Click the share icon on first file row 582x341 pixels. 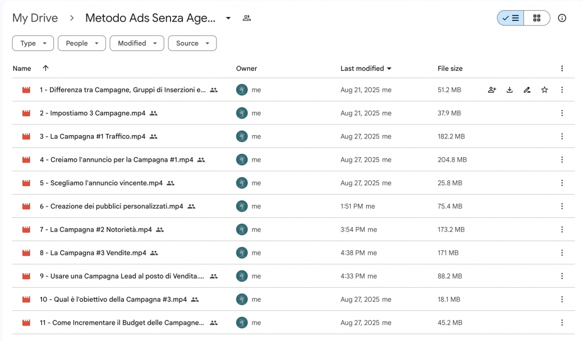coord(492,90)
